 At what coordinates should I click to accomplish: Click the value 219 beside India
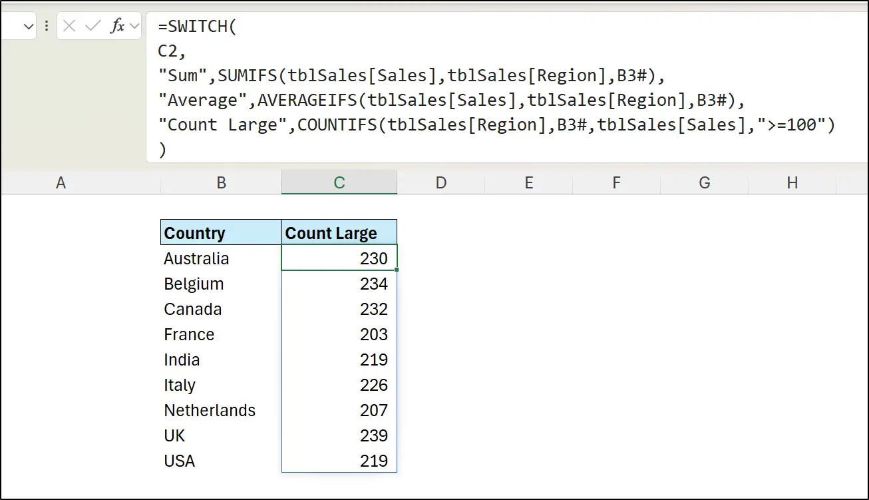(339, 360)
